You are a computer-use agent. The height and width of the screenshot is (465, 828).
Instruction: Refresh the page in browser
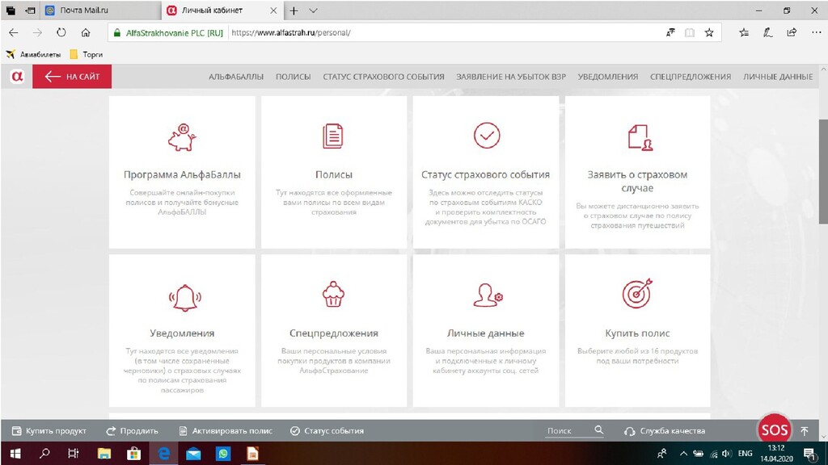click(61, 32)
